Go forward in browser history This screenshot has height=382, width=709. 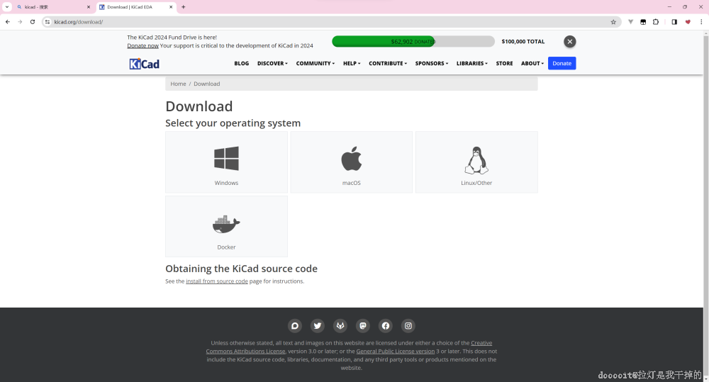pos(20,22)
